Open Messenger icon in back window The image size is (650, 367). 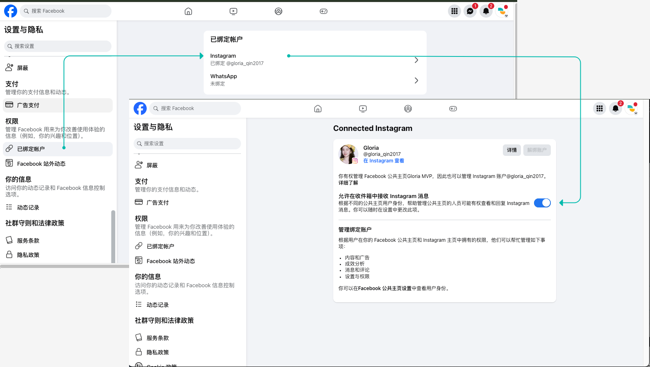[x=470, y=11]
